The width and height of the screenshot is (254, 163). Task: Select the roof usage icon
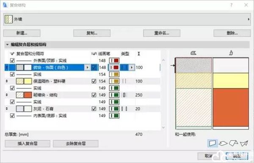coord(233,143)
